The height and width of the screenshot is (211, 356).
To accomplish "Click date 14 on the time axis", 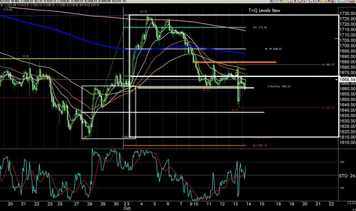I will (248, 204).
